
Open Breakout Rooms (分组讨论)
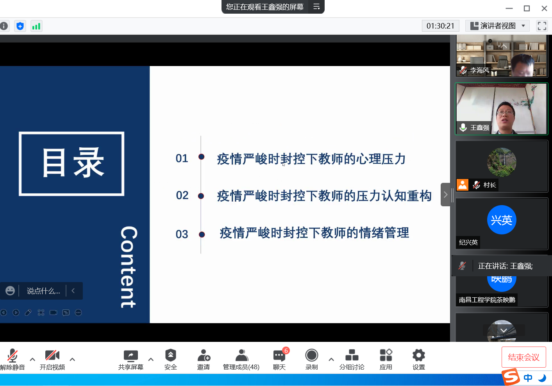point(352,359)
